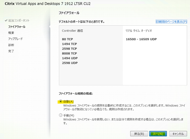The width and height of the screenshot is (190, 139).
Task: Click the デフォルトのポートは以下のとおりです text
Action: click(82, 22)
